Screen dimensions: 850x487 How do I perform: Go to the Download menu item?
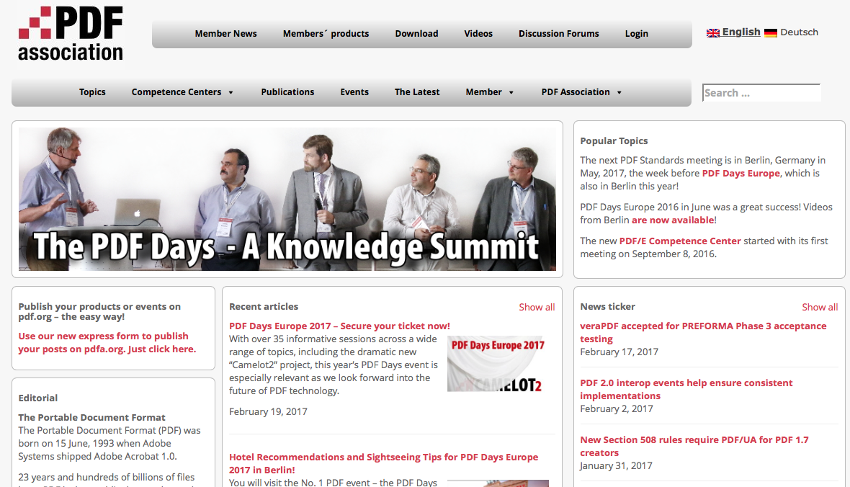click(416, 34)
